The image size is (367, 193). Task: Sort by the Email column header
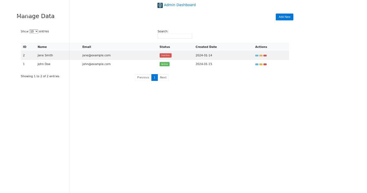[87, 47]
